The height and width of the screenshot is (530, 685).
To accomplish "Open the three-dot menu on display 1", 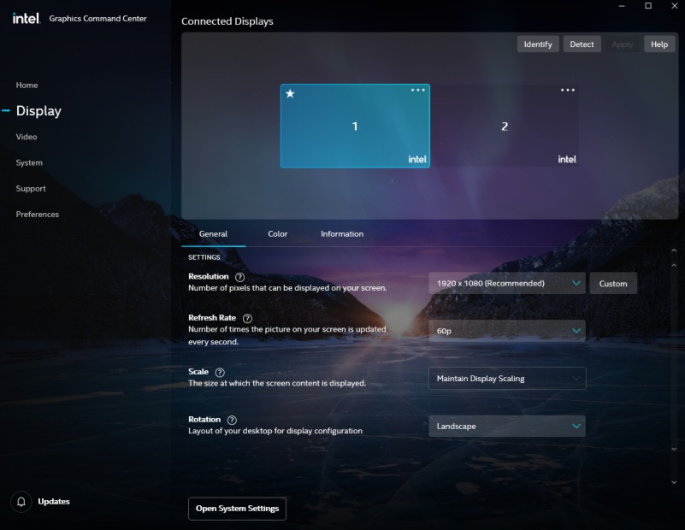I will [417, 90].
